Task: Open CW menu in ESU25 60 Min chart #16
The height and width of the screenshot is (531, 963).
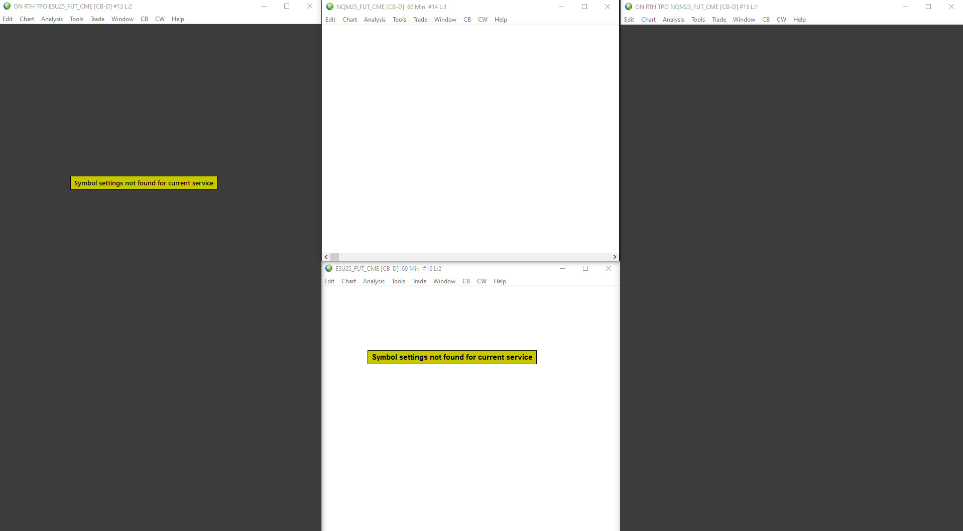Action: pyautogui.click(x=482, y=281)
